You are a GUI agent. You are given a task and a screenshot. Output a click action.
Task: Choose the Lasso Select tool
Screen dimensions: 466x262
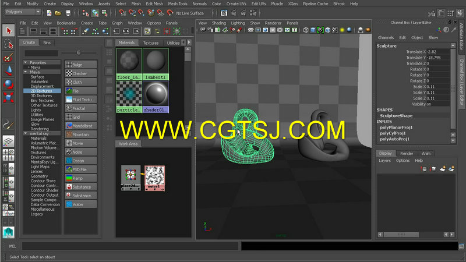[9, 44]
